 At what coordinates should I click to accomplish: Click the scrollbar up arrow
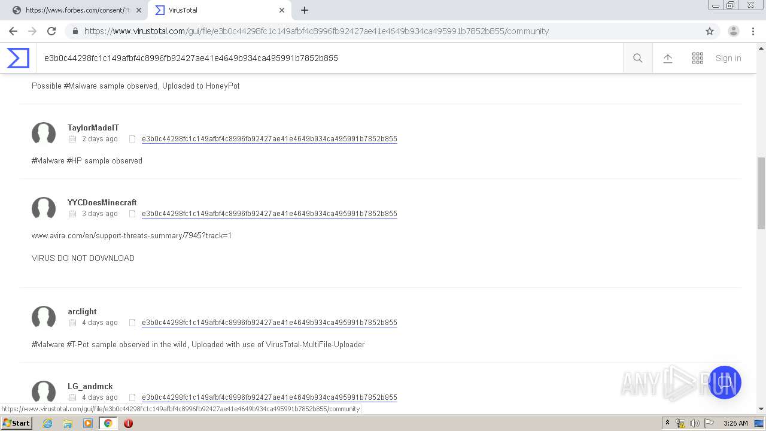[761, 47]
